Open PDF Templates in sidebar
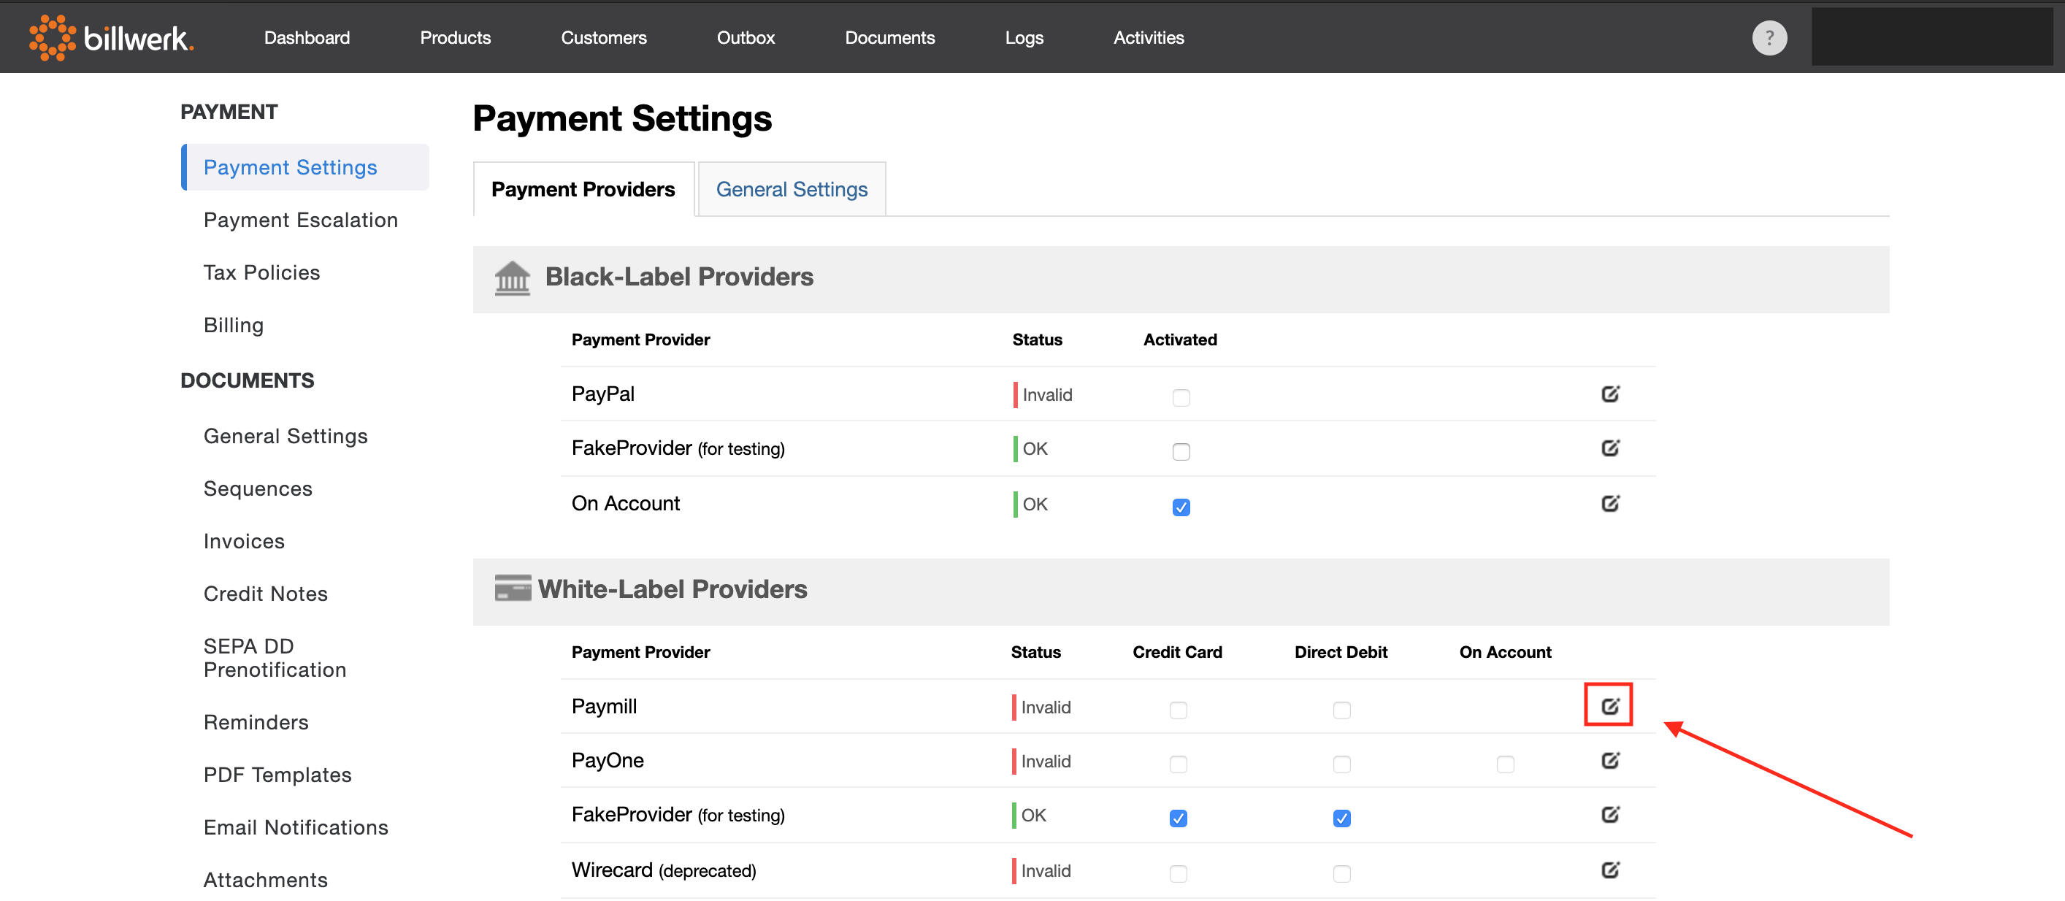The height and width of the screenshot is (901, 2065). tap(277, 775)
